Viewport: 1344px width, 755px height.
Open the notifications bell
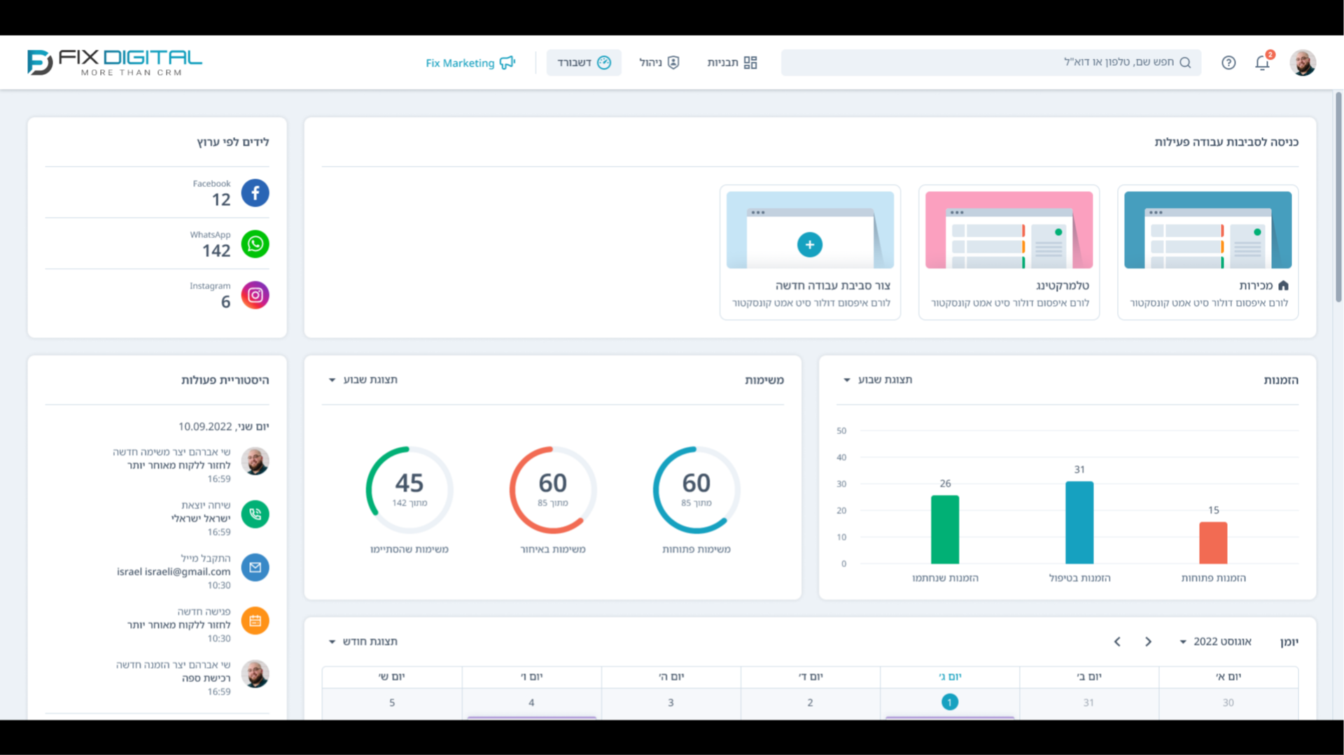click(x=1262, y=62)
